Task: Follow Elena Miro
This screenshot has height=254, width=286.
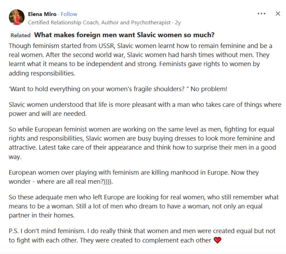Action: tap(69, 14)
